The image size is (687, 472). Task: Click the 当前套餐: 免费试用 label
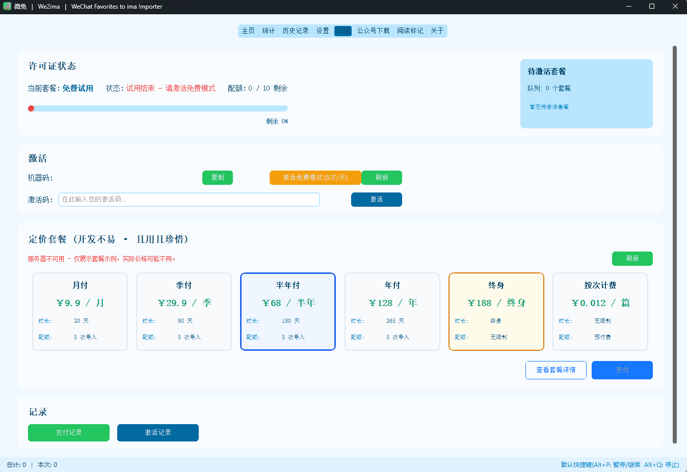(x=61, y=88)
